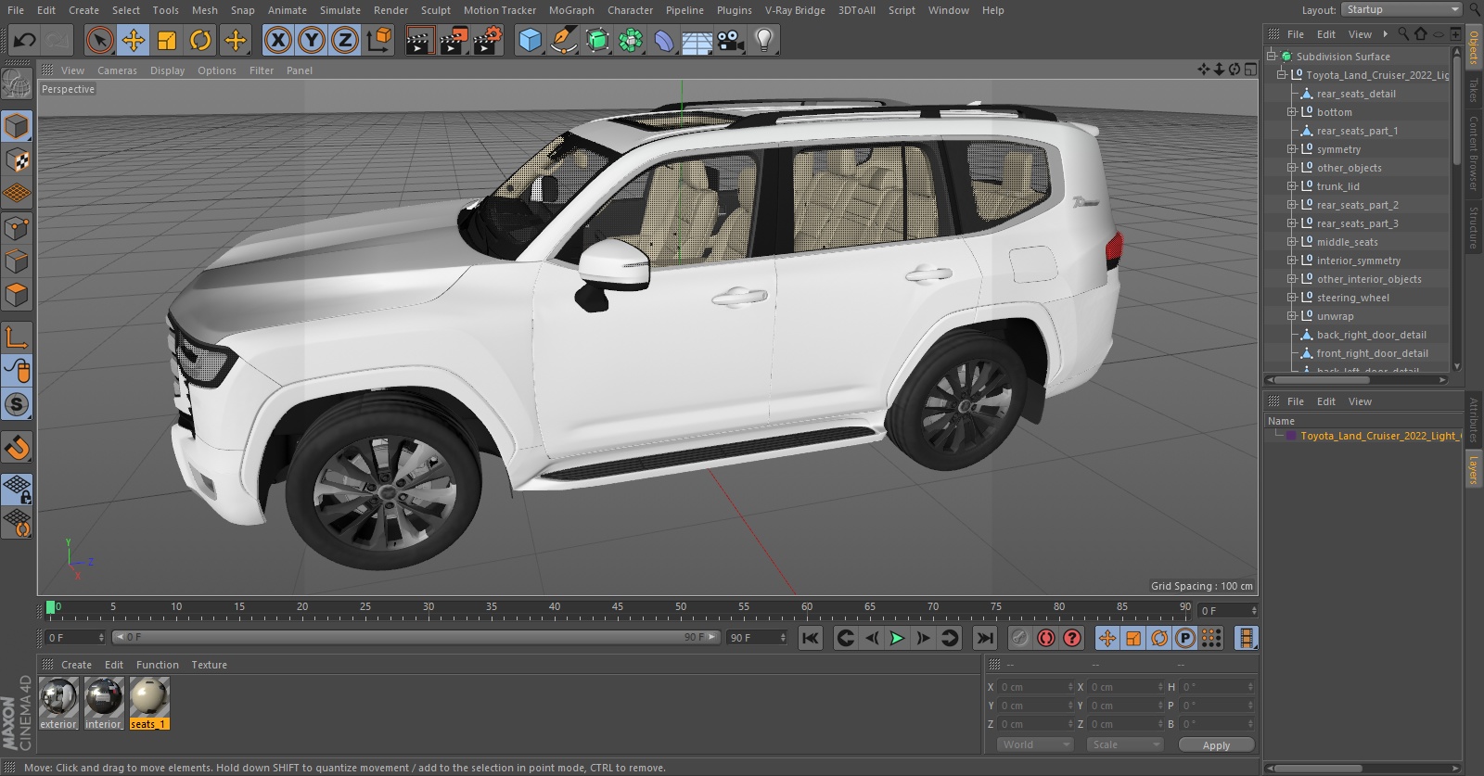Expand the unwrap object
The width and height of the screenshot is (1484, 776).
click(x=1291, y=316)
